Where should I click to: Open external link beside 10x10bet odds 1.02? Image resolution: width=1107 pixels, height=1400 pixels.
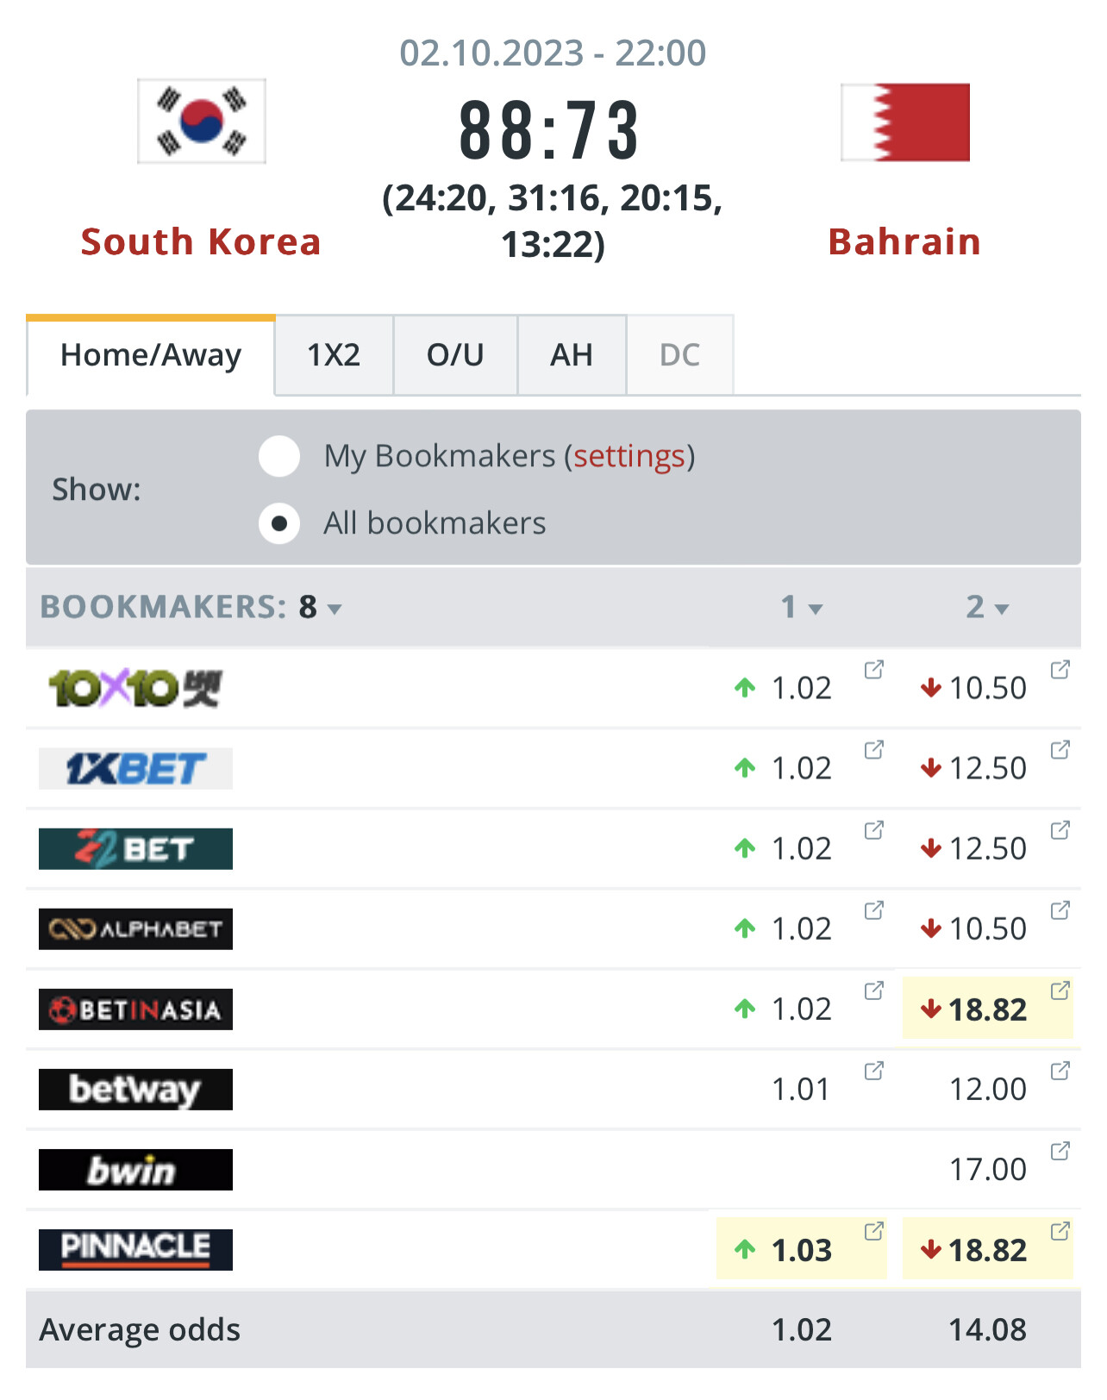[x=873, y=670]
